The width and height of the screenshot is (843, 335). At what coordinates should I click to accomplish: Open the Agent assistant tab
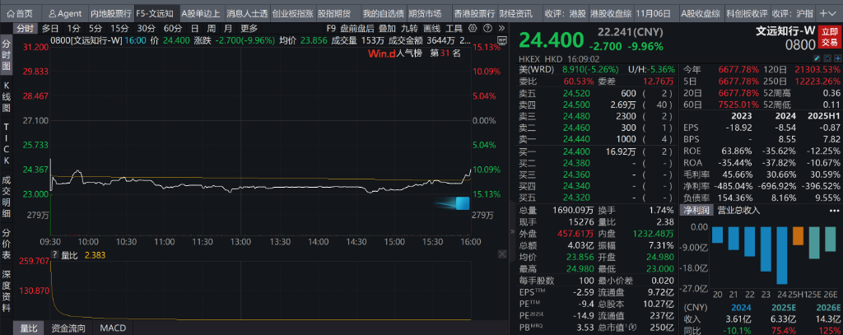click(x=64, y=14)
